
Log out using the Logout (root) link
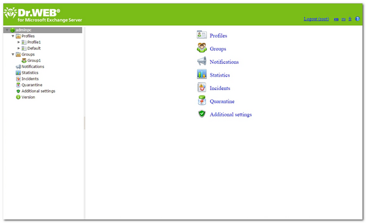(x=316, y=19)
